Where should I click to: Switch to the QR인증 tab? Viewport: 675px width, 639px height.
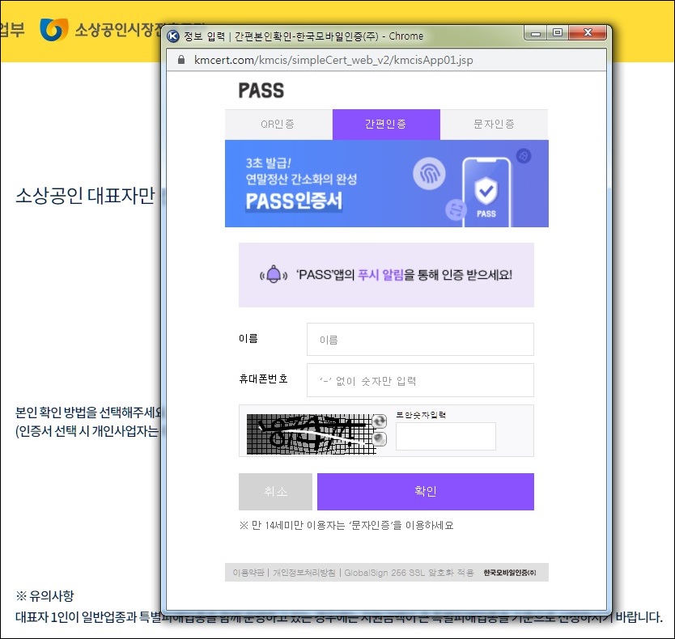[278, 125]
